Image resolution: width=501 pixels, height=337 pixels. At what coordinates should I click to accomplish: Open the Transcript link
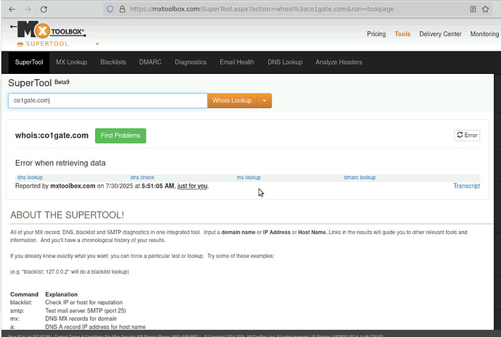coord(466,186)
